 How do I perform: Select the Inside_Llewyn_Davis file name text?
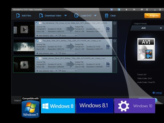74,58
